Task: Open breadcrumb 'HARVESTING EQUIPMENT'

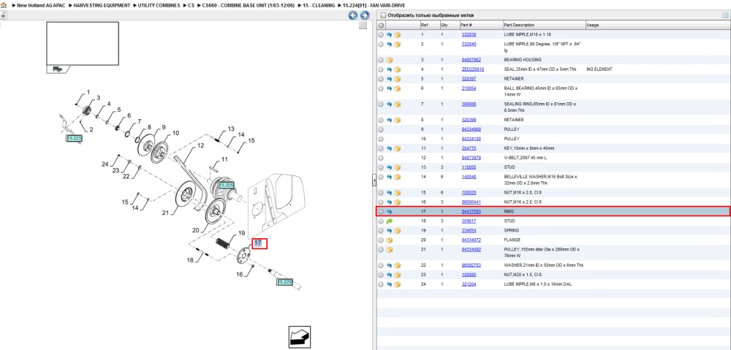Action: pyautogui.click(x=102, y=5)
